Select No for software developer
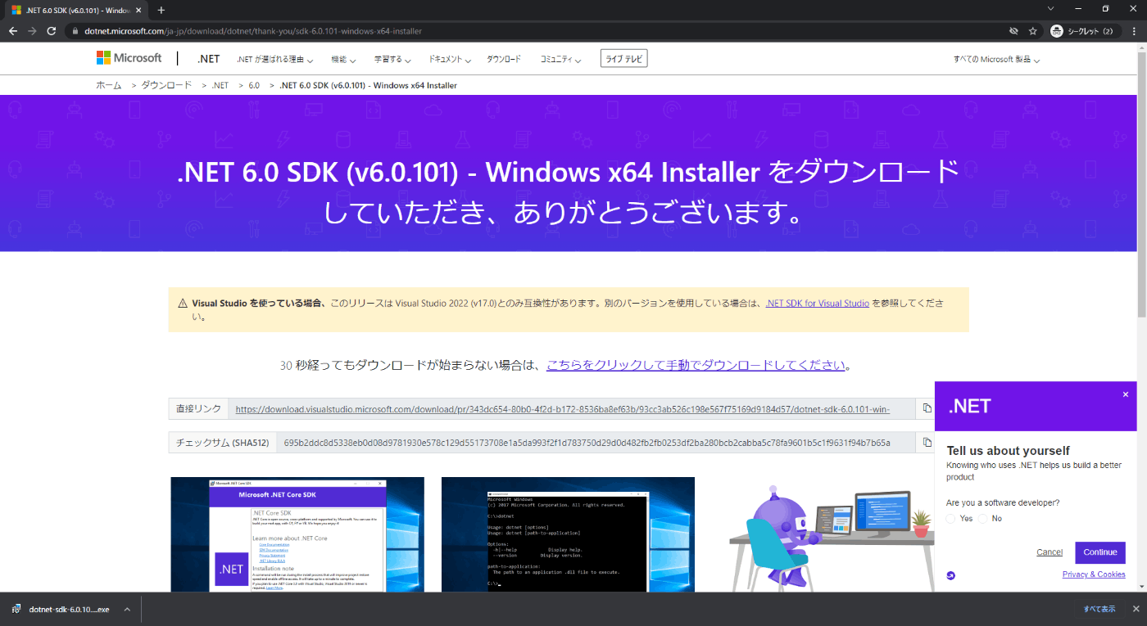The height and width of the screenshot is (626, 1147). click(982, 519)
